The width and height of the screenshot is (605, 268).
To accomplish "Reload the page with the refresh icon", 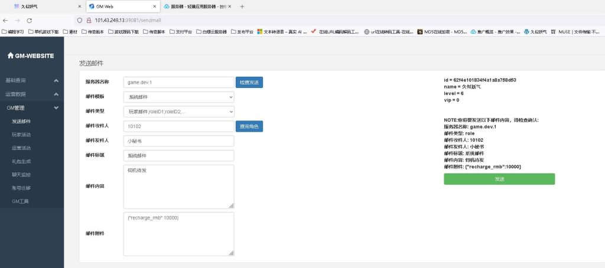I will point(29,19).
